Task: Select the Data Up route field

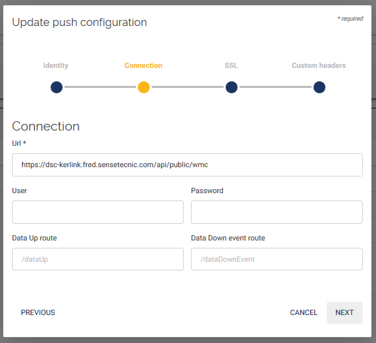Action: (98, 259)
